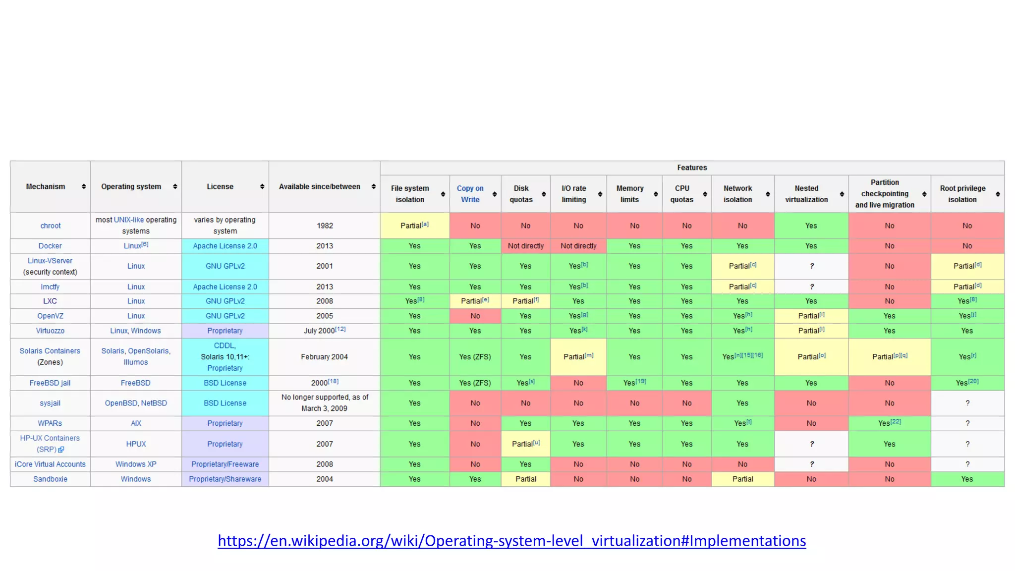Image resolution: width=1015 pixels, height=571 pixels.
Task: Sort by Partition checkpointing column arrows
Action: [924, 194]
